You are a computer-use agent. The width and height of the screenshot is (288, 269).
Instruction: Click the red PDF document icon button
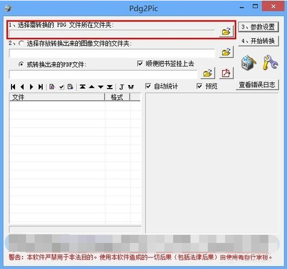coord(226,73)
